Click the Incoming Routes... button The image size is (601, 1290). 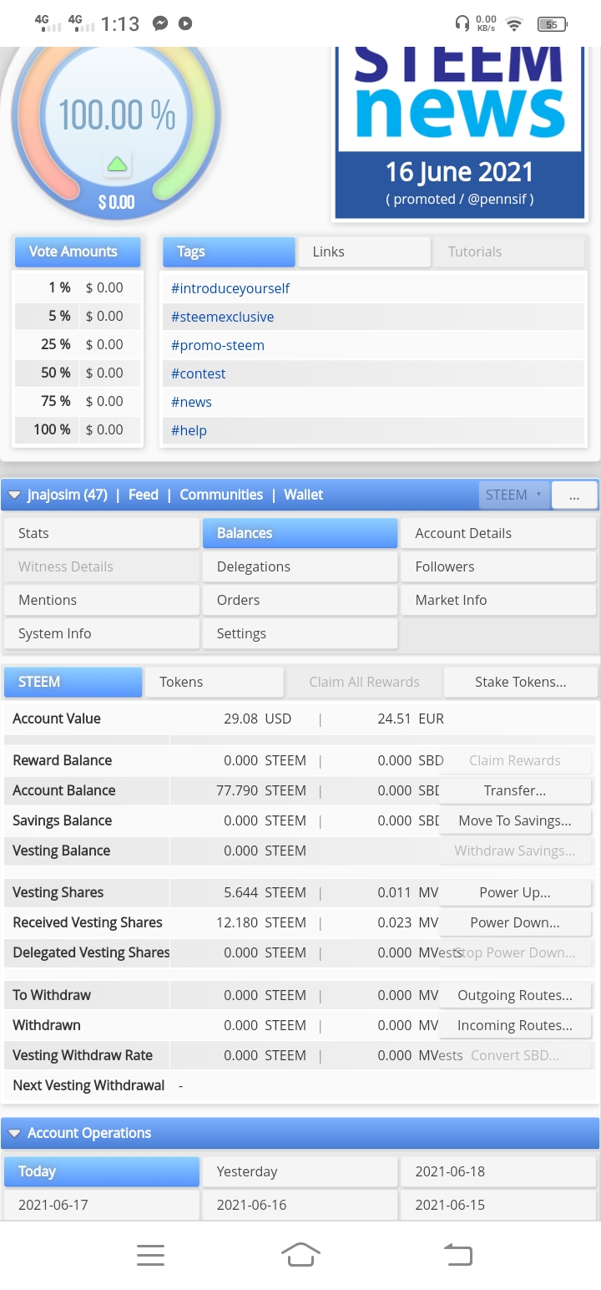coord(515,1025)
